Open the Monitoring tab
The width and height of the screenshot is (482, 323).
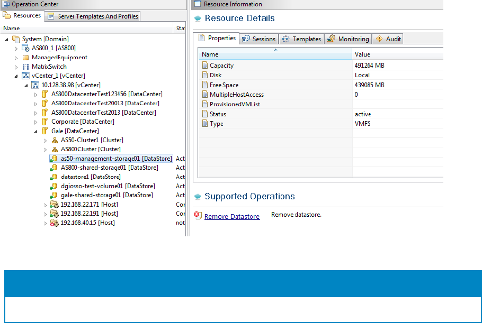tap(348, 39)
